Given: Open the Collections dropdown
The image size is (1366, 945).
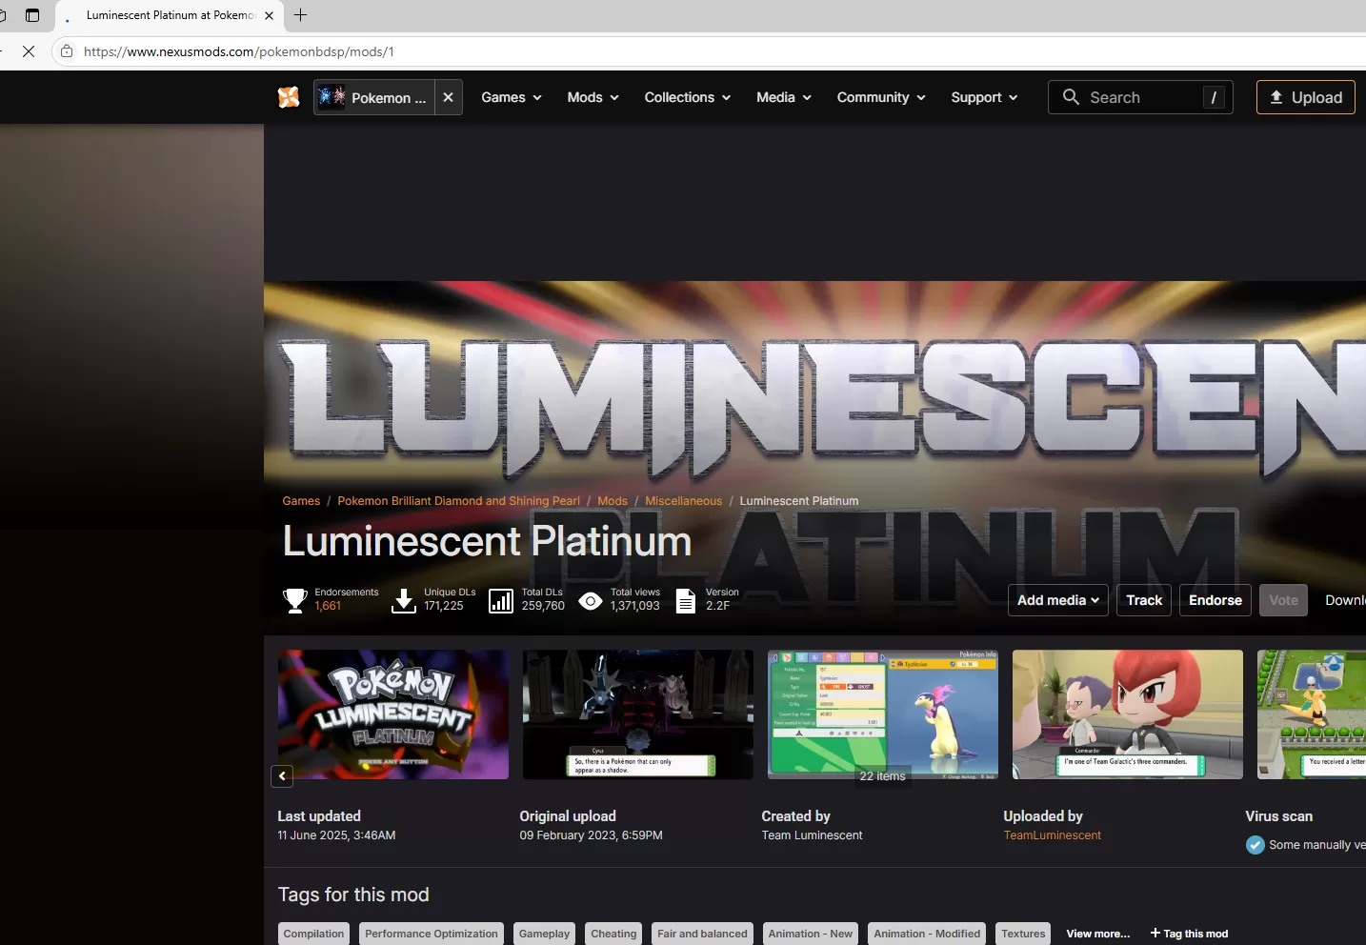Looking at the screenshot, I should [x=688, y=97].
